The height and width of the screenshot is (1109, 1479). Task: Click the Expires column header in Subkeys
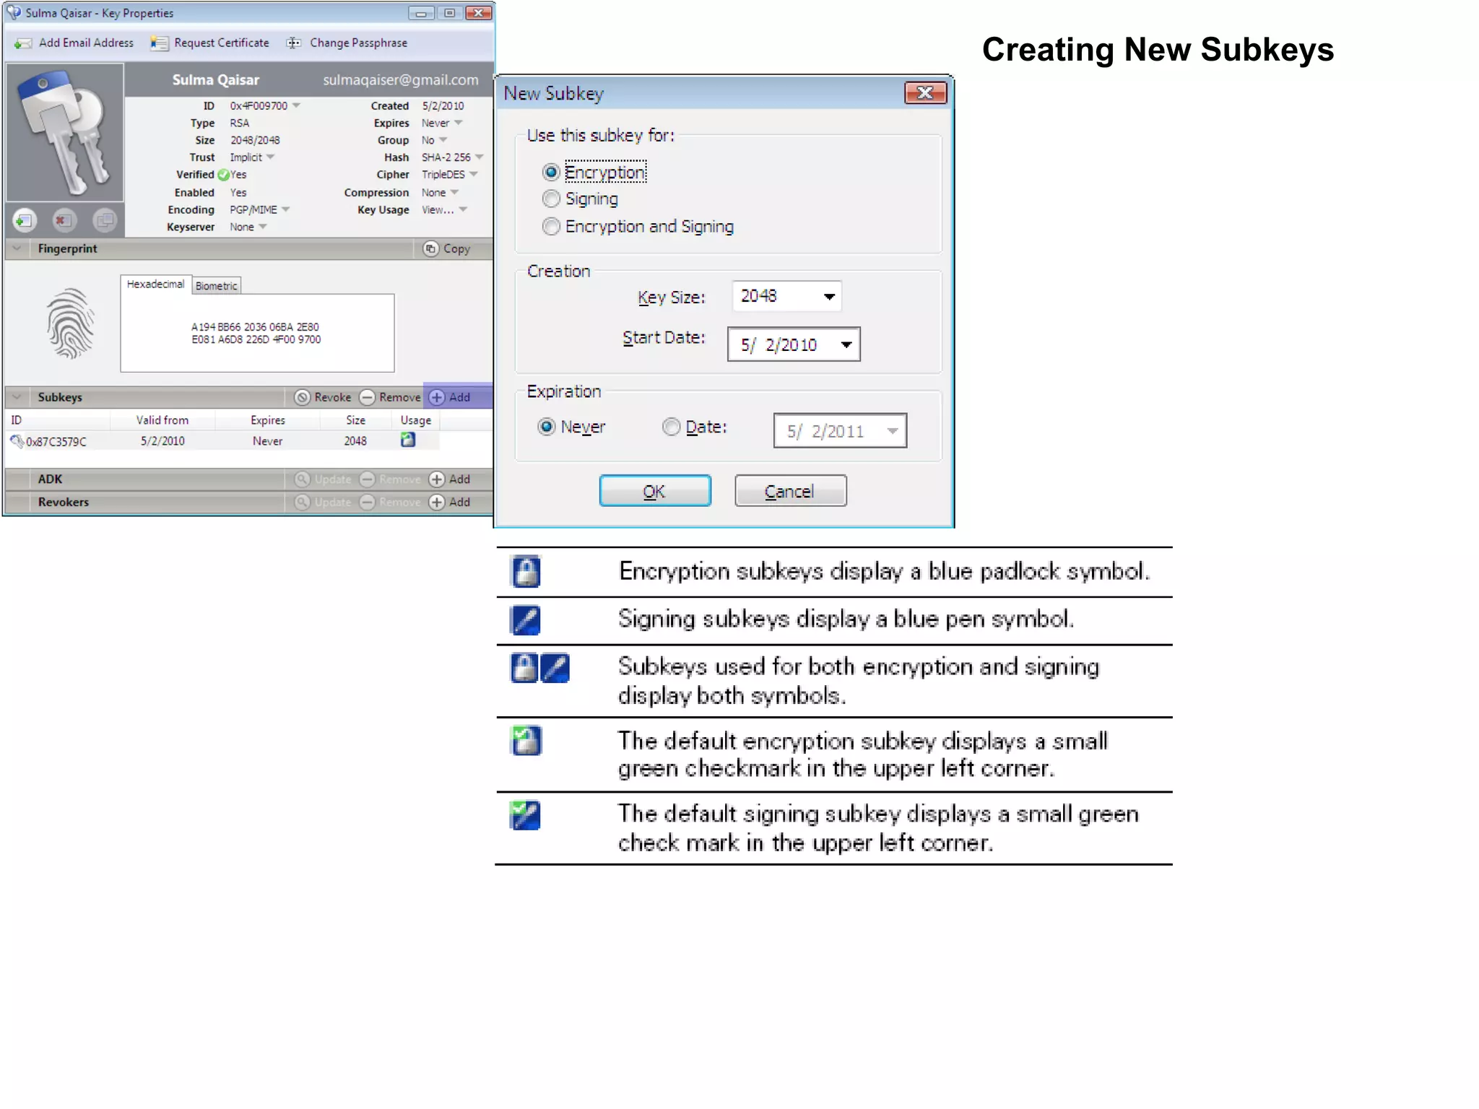tap(268, 420)
